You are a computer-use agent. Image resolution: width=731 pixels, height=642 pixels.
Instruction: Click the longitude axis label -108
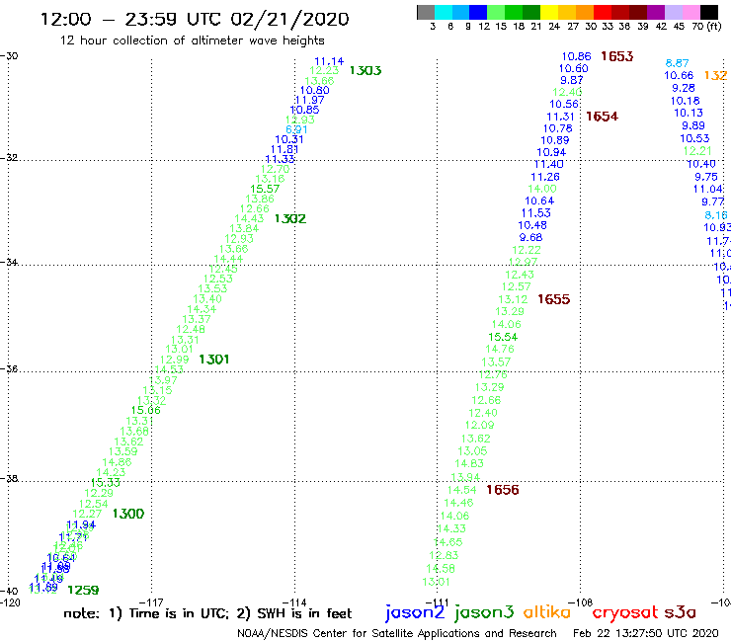pos(581,602)
